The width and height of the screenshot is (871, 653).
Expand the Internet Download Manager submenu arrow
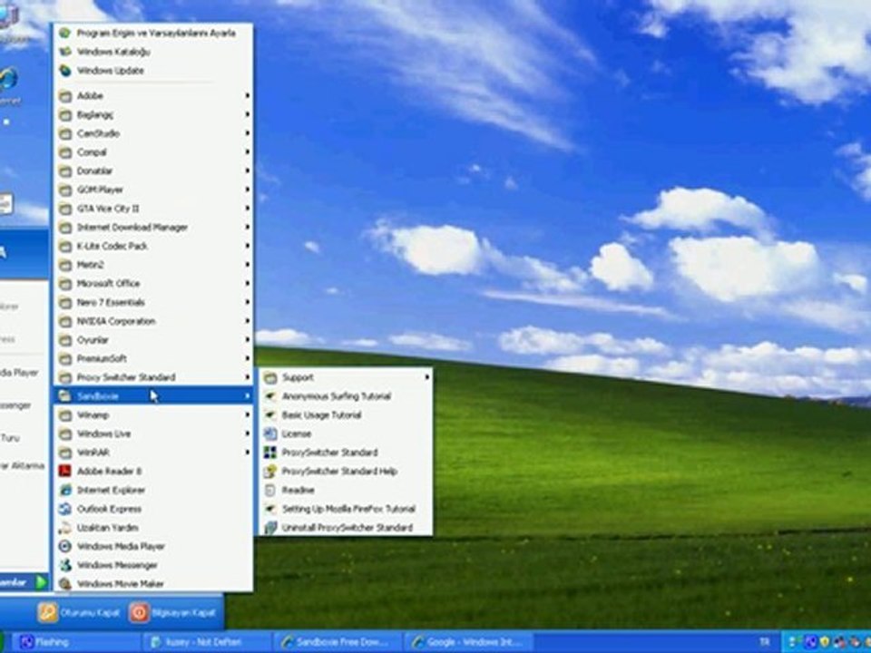point(248,228)
